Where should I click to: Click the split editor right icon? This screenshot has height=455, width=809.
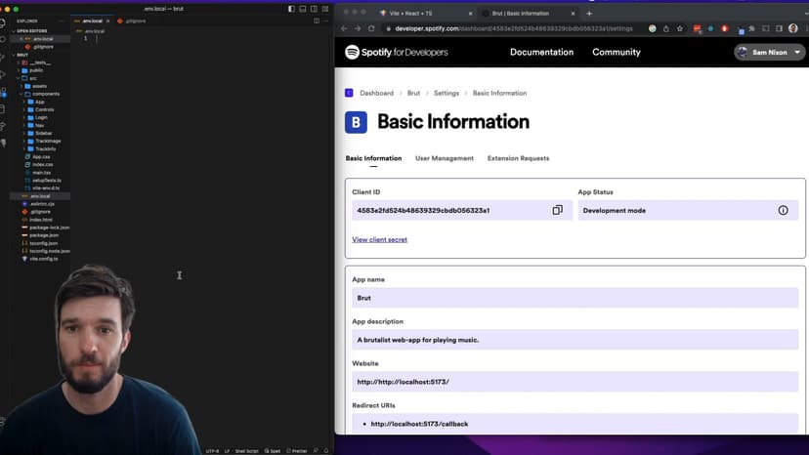[x=316, y=20]
